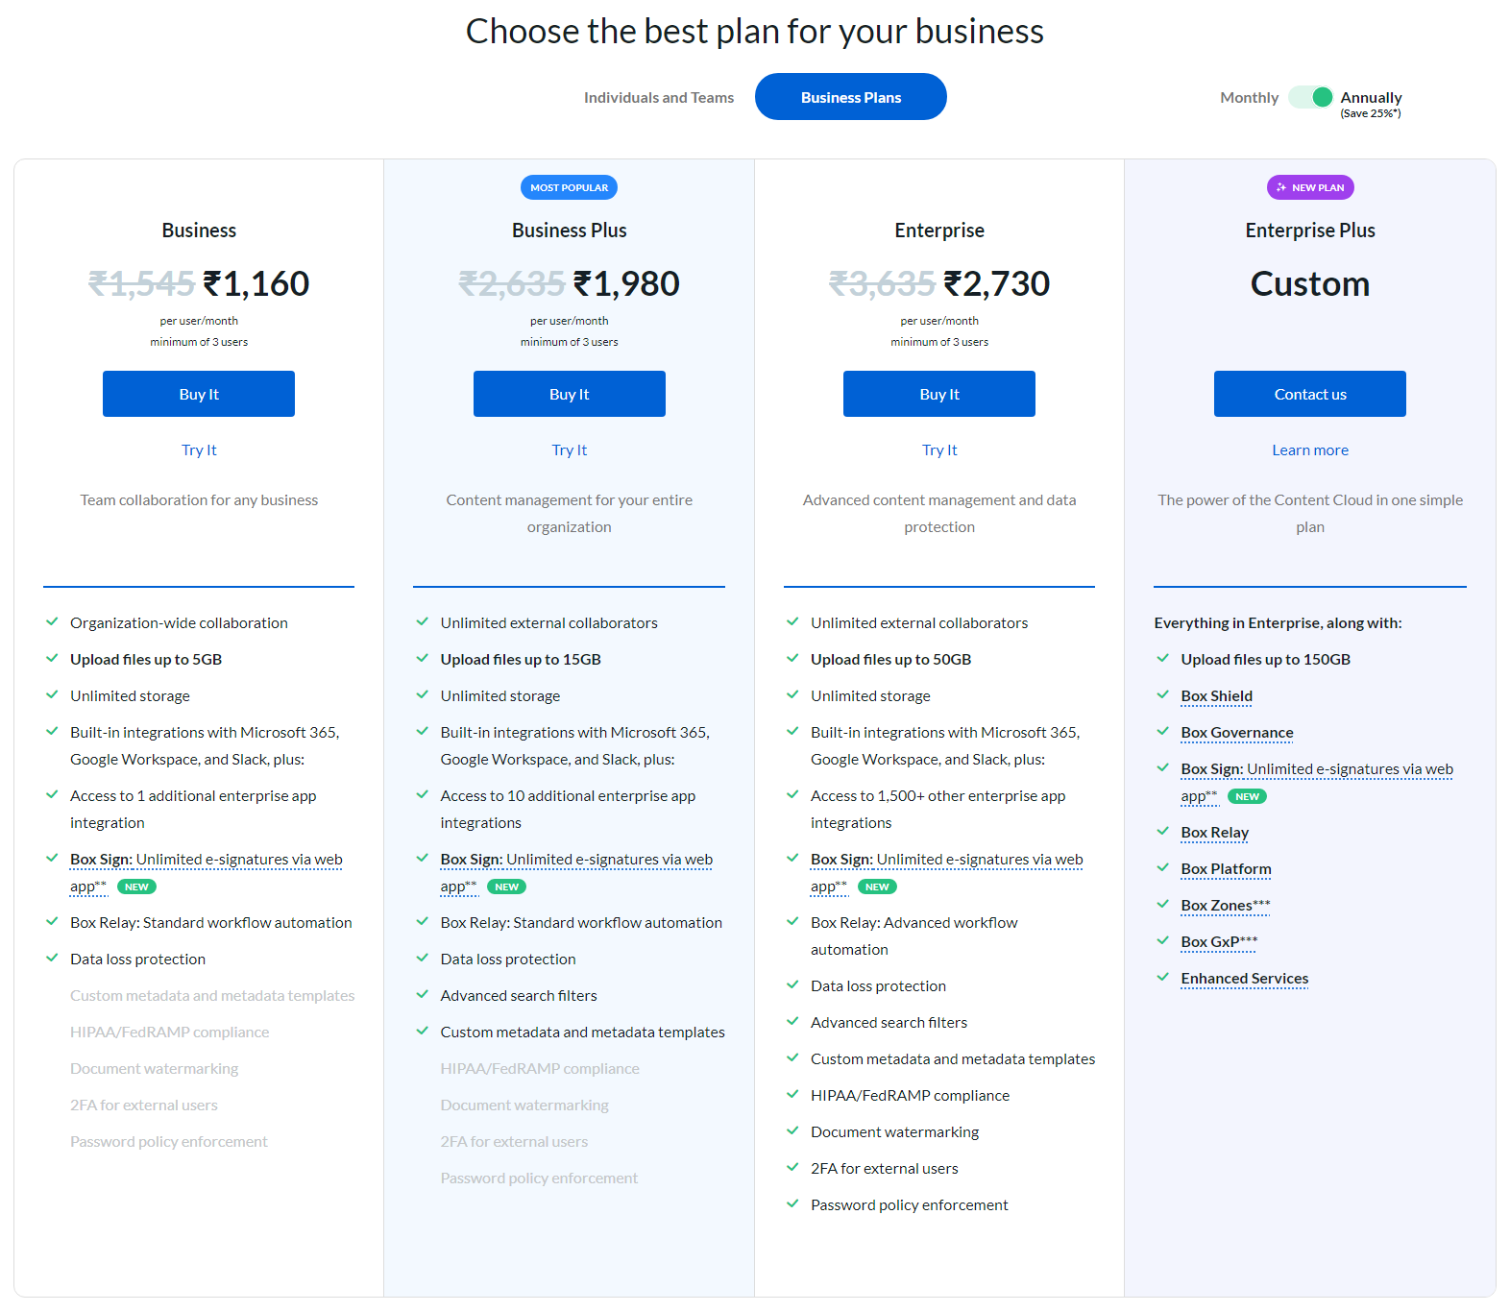The height and width of the screenshot is (1312, 1510).
Task: Click NEW badge beside Box Sign in Business
Action: click(x=136, y=887)
